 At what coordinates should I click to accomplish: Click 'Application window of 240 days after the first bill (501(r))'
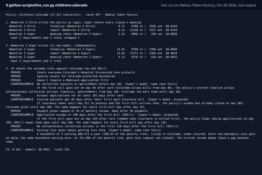[86, 115]
